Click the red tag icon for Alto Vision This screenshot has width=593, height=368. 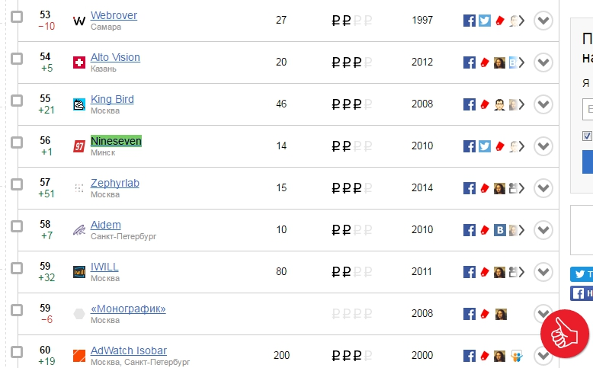coord(485,62)
